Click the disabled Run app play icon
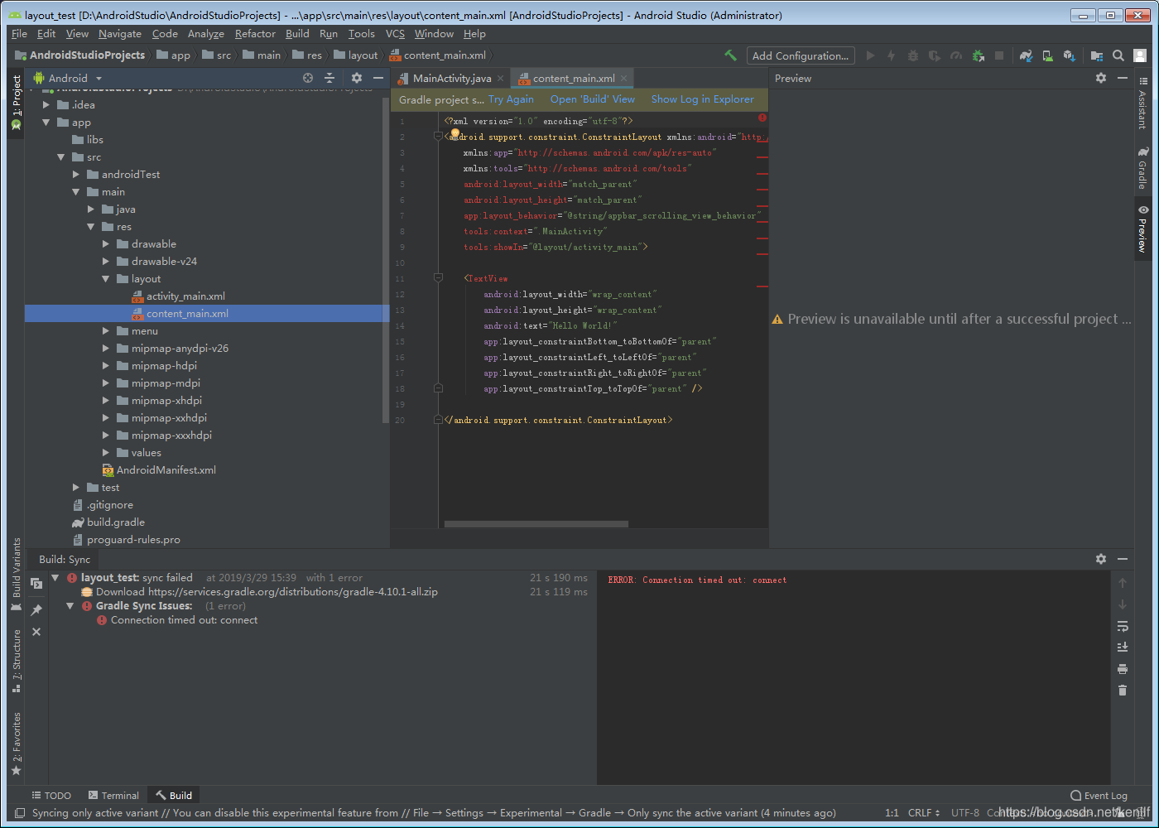This screenshot has width=1159, height=828. click(x=870, y=55)
